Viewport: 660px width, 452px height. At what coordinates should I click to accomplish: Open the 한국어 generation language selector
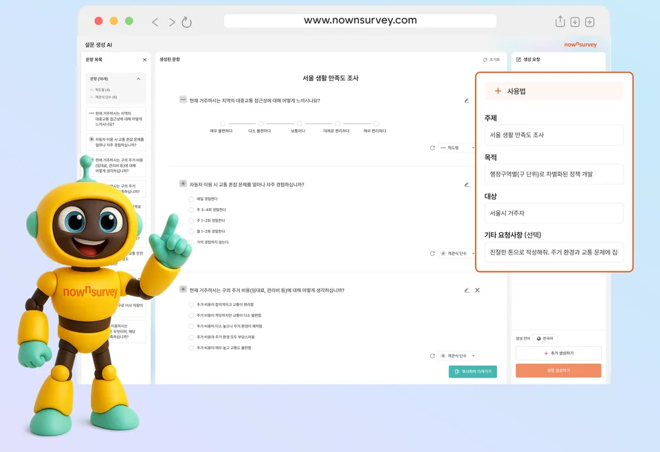544,339
